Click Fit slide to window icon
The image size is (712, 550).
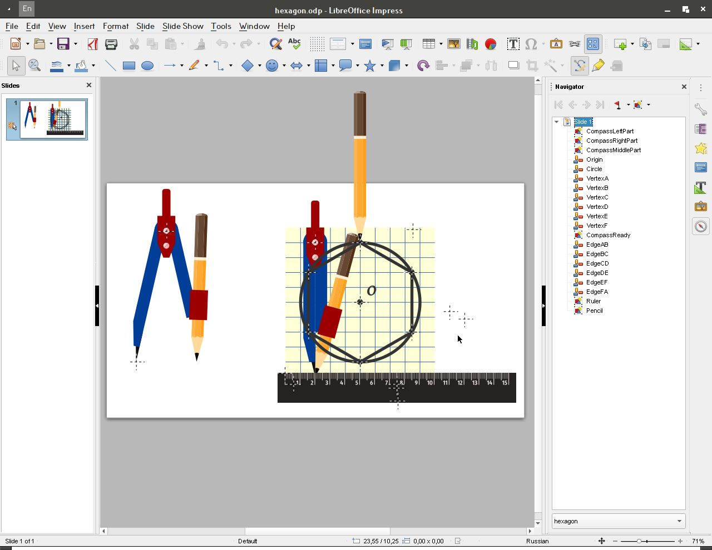point(601,541)
